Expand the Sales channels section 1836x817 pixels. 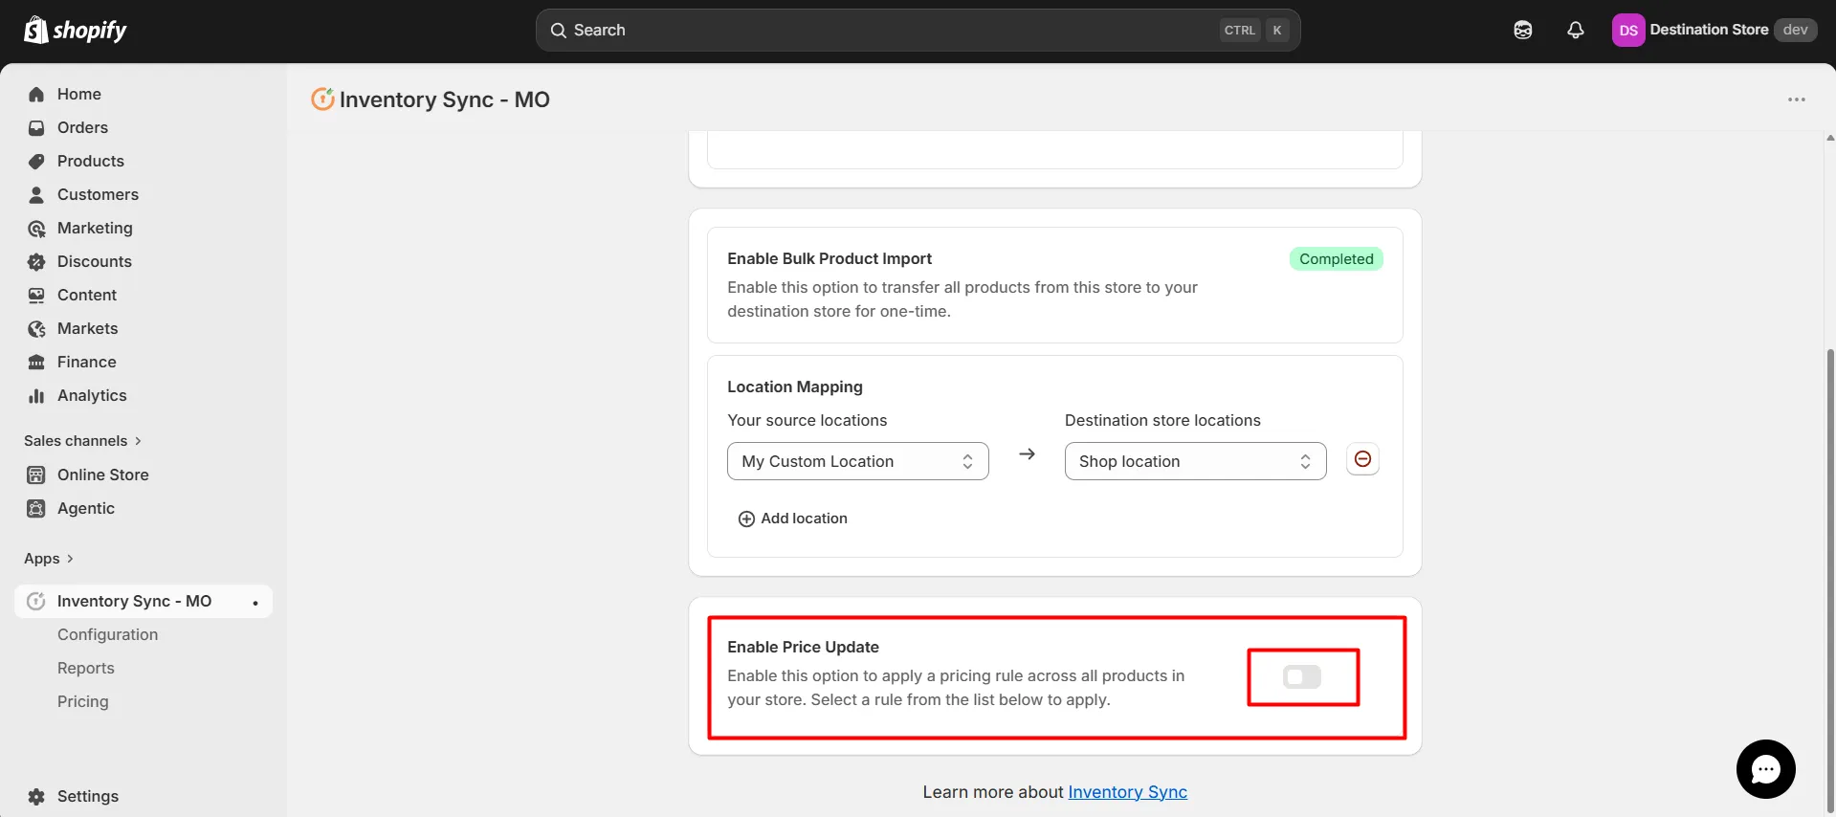[82, 441]
